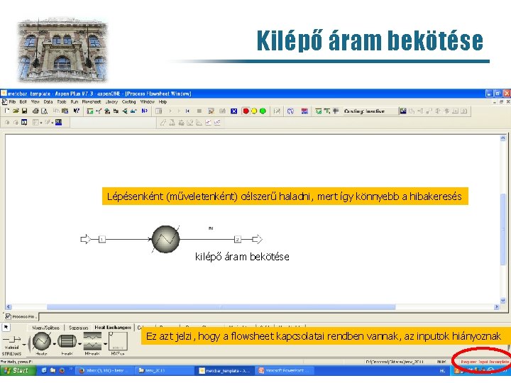
Task: Open the Library menu
Action: point(111,102)
